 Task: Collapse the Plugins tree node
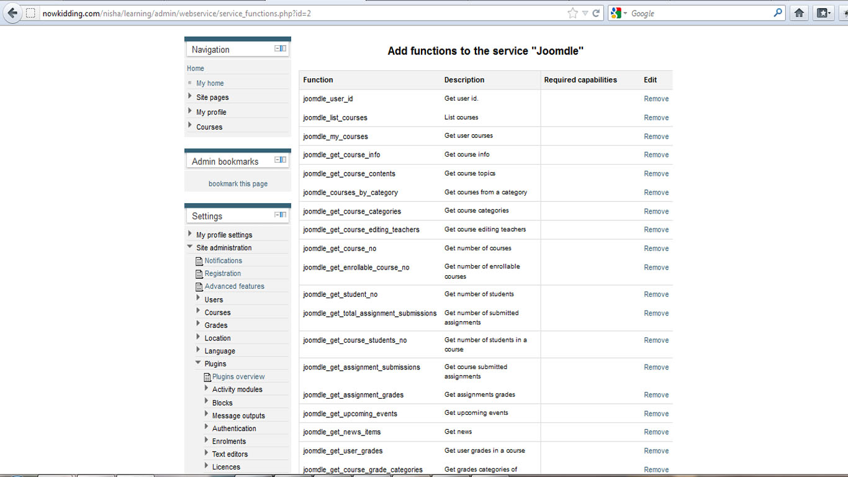198,363
